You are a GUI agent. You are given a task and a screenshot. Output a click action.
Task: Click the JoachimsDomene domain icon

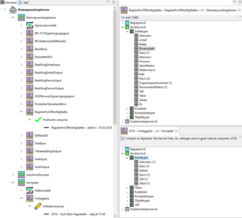pyautogui.click(x=21, y=175)
